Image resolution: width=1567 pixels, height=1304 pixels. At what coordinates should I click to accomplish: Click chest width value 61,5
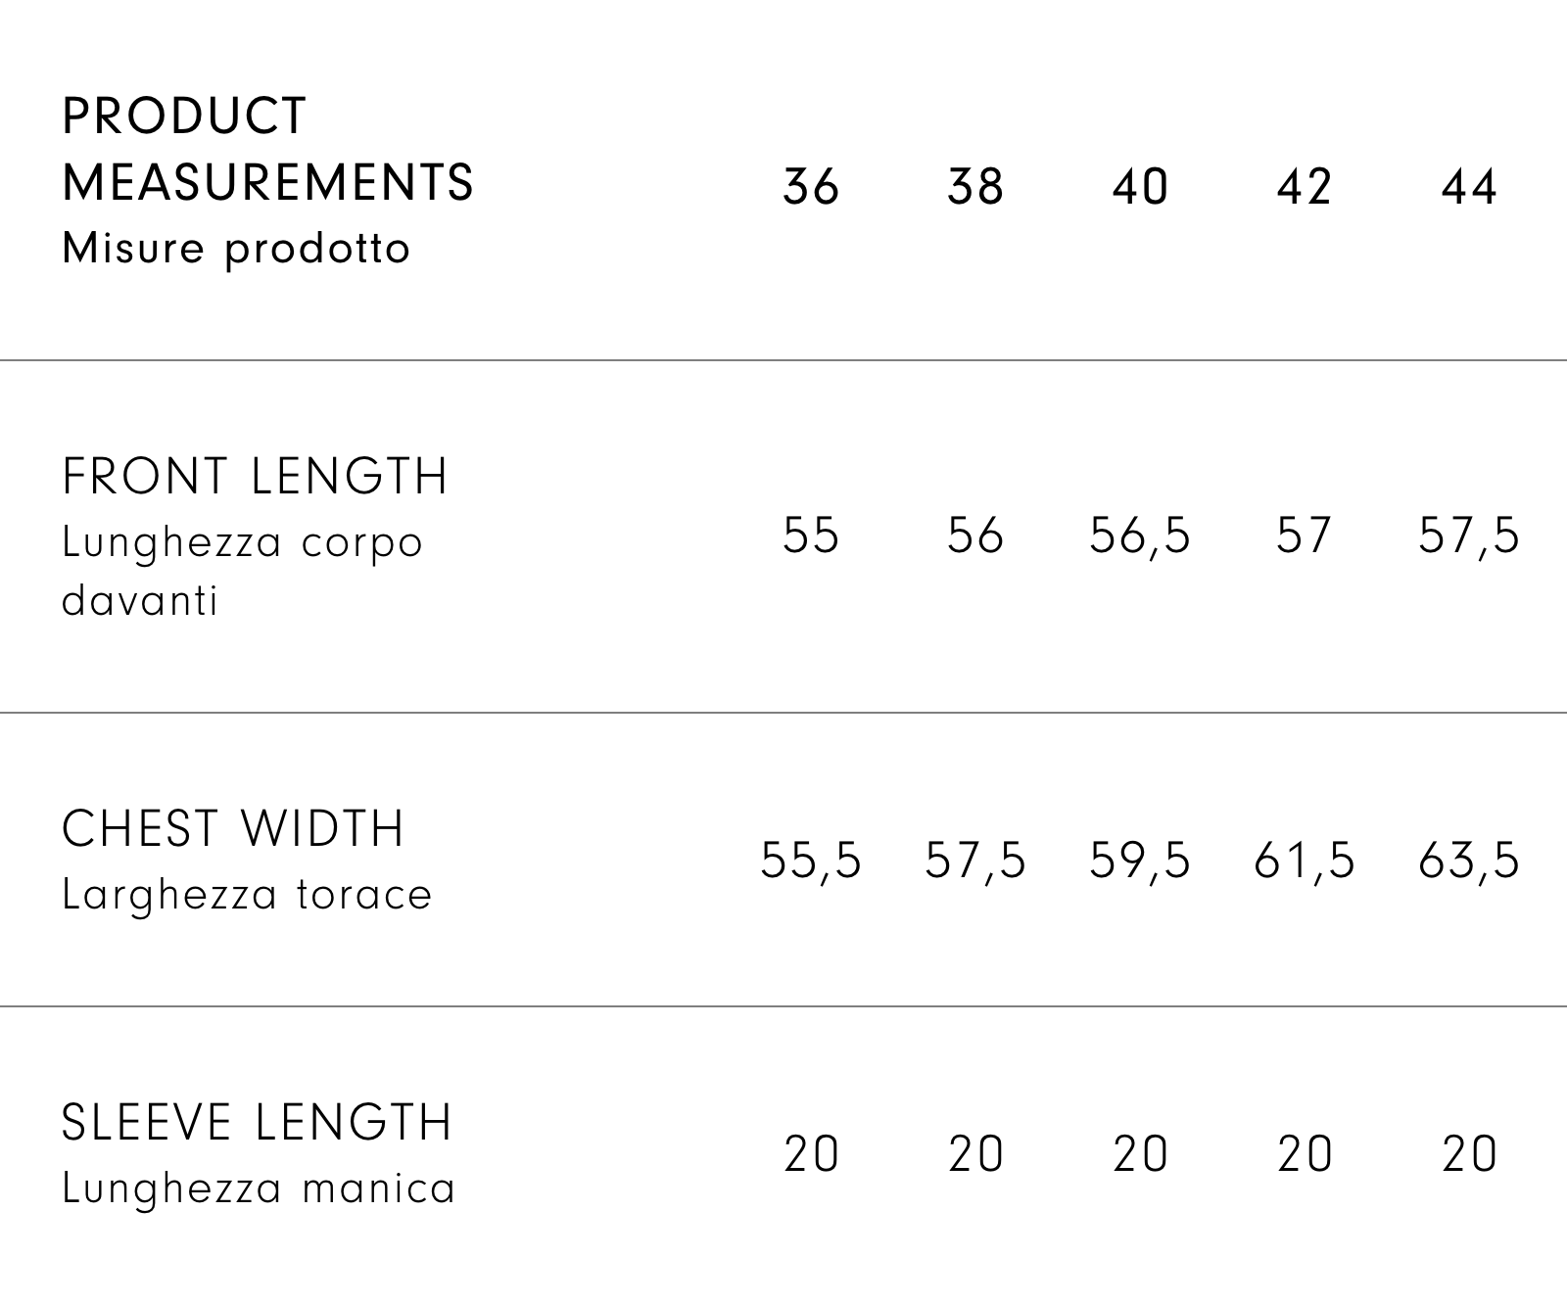point(1305,861)
